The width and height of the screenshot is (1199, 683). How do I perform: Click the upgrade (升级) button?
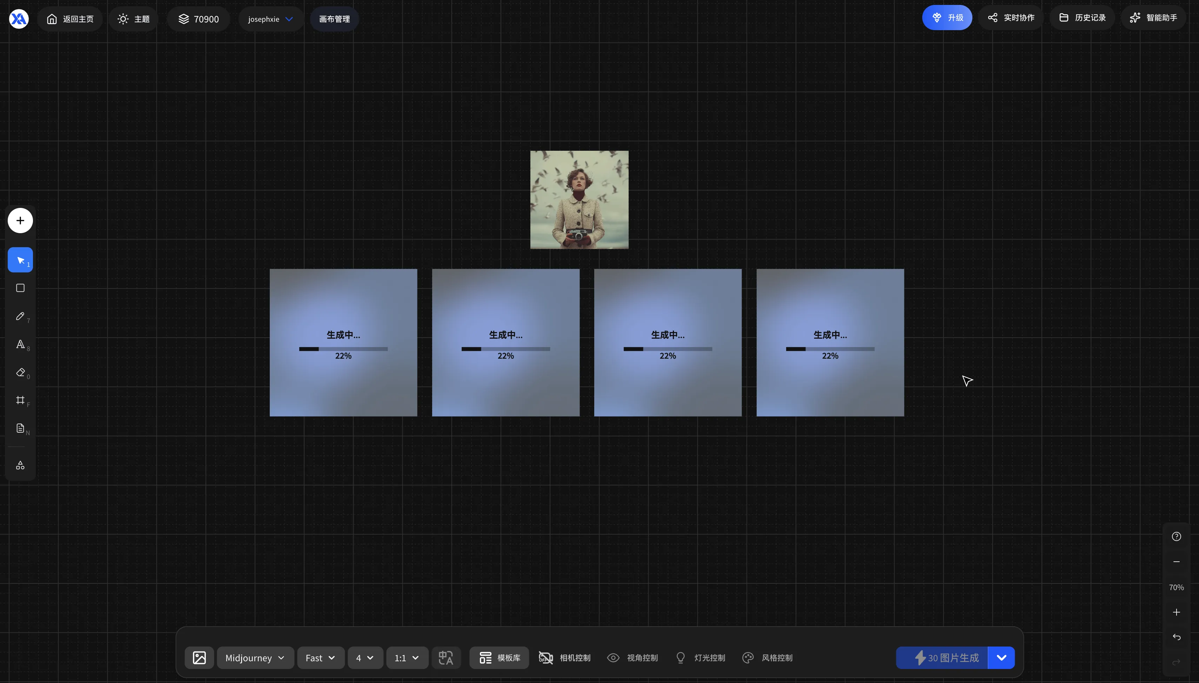click(947, 18)
